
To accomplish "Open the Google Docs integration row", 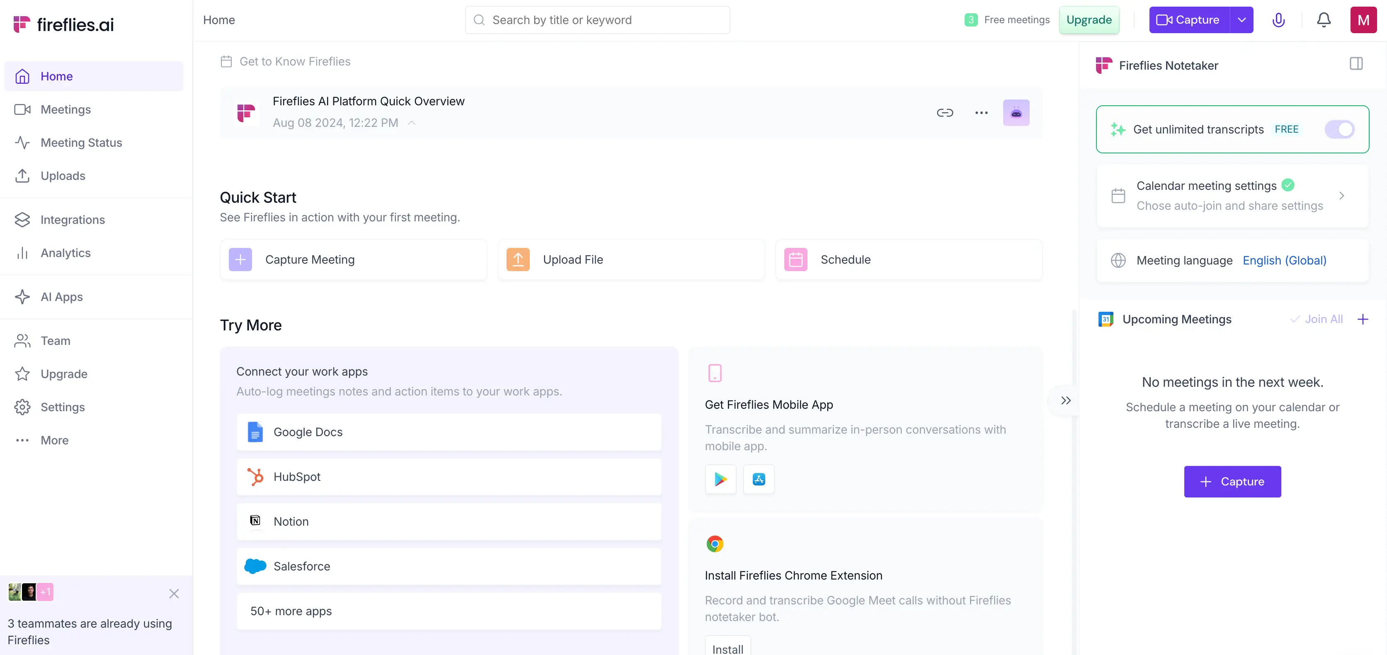I will (x=449, y=432).
